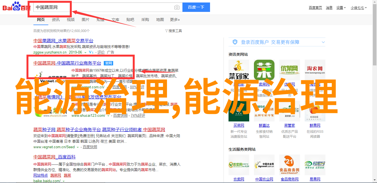Click the V1 credit badge icon
The height and width of the screenshot is (183, 377).
click(x=91, y=52)
